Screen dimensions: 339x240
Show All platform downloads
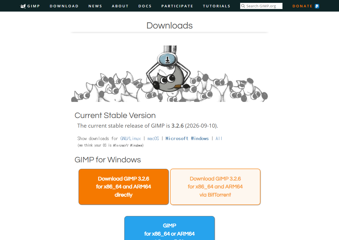[x=219, y=138]
